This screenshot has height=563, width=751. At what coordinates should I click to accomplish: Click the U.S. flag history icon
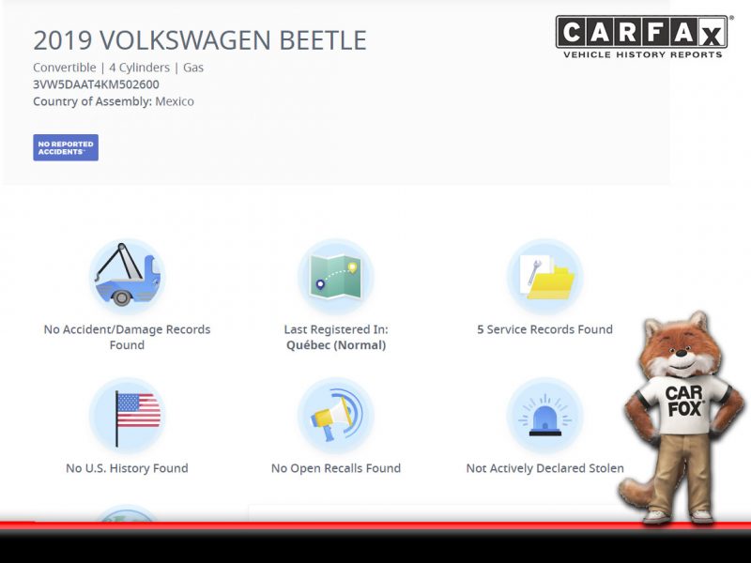click(127, 415)
